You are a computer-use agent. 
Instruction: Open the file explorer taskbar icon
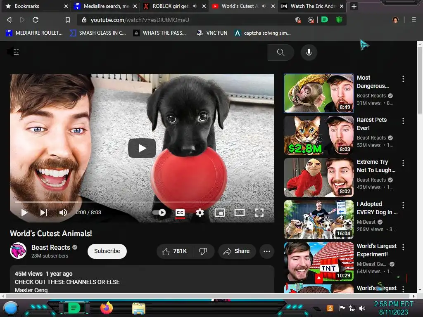click(x=139, y=308)
